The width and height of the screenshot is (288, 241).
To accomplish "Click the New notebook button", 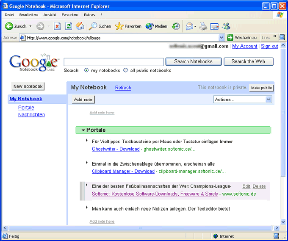I will (28, 86).
